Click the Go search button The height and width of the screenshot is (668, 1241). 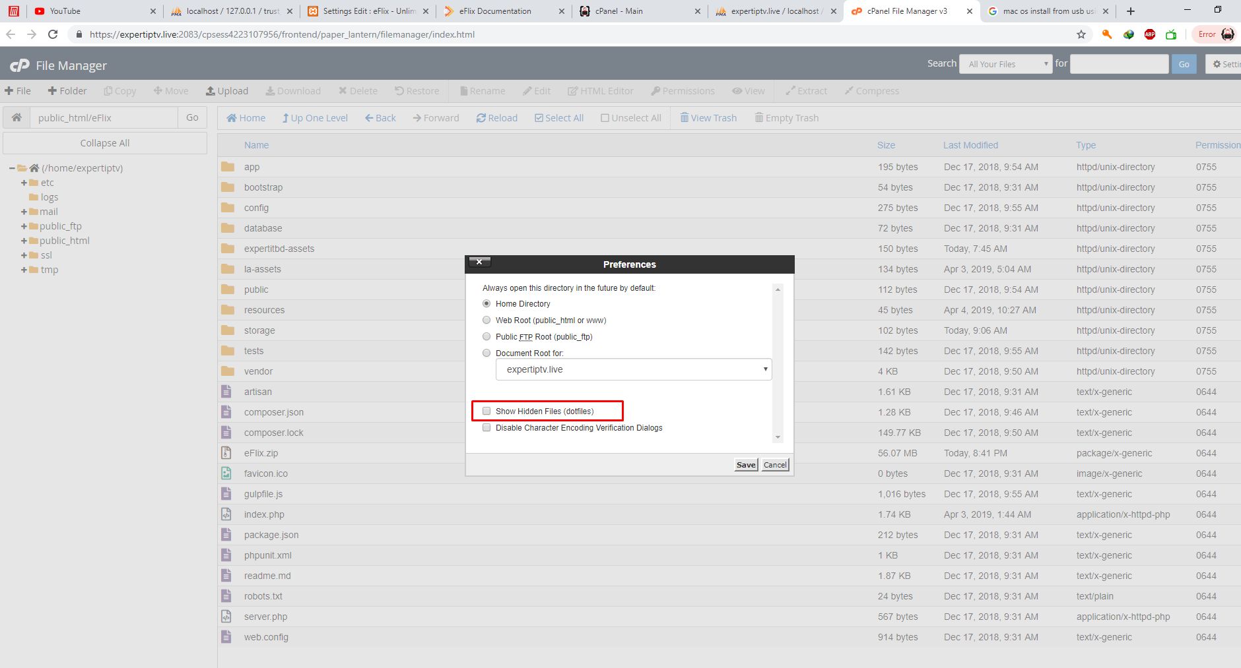click(x=1184, y=64)
